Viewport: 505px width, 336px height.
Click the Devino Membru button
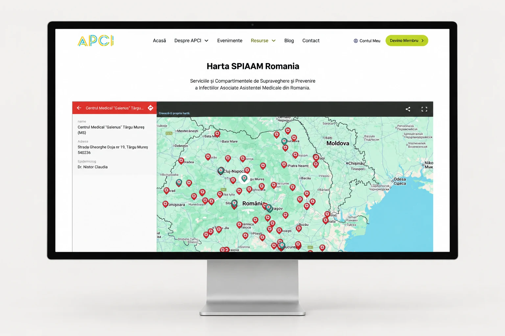click(x=407, y=41)
